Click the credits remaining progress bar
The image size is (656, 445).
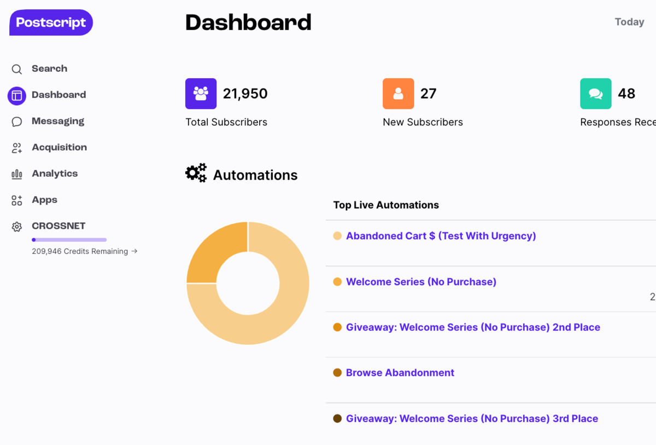click(x=69, y=240)
